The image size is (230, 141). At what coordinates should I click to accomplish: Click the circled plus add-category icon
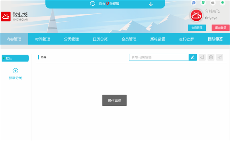pyautogui.click(x=15, y=71)
